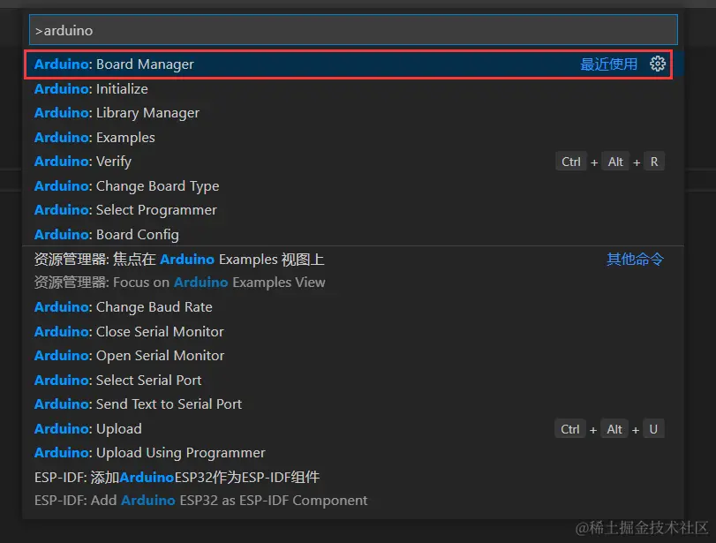
Task: Open Arduino: Board Config command
Action: 353,234
